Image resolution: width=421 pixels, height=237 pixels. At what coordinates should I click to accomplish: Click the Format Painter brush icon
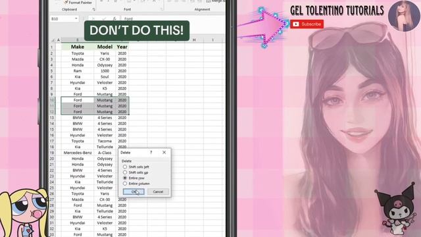(66, 2)
